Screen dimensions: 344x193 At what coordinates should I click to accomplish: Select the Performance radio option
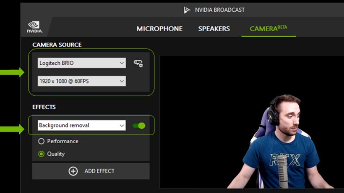42,141
